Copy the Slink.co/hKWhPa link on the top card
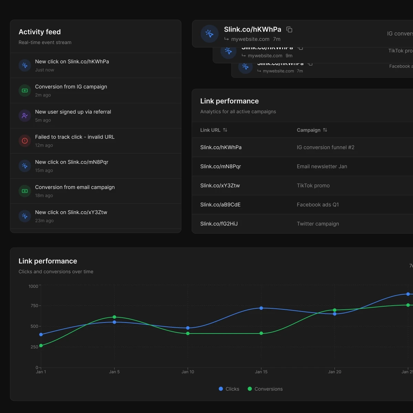The height and width of the screenshot is (413, 413). (289, 30)
